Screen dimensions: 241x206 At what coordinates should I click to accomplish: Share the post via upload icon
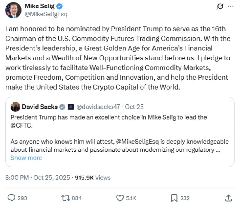click(228, 198)
